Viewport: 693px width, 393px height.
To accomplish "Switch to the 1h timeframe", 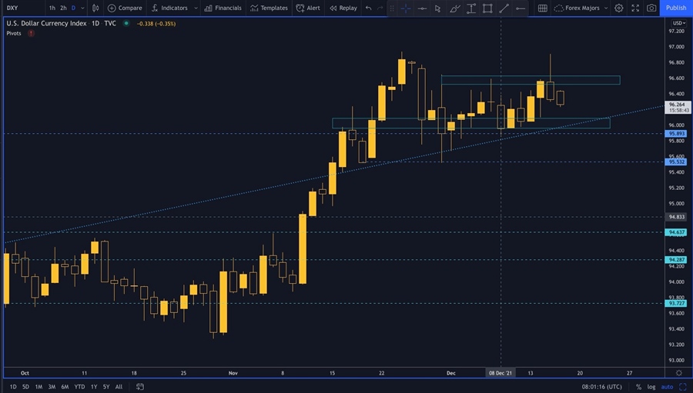I will [x=52, y=8].
